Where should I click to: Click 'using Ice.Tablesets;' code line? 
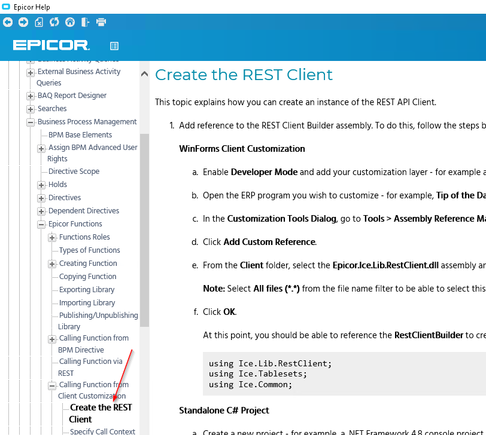pyautogui.click(x=257, y=374)
